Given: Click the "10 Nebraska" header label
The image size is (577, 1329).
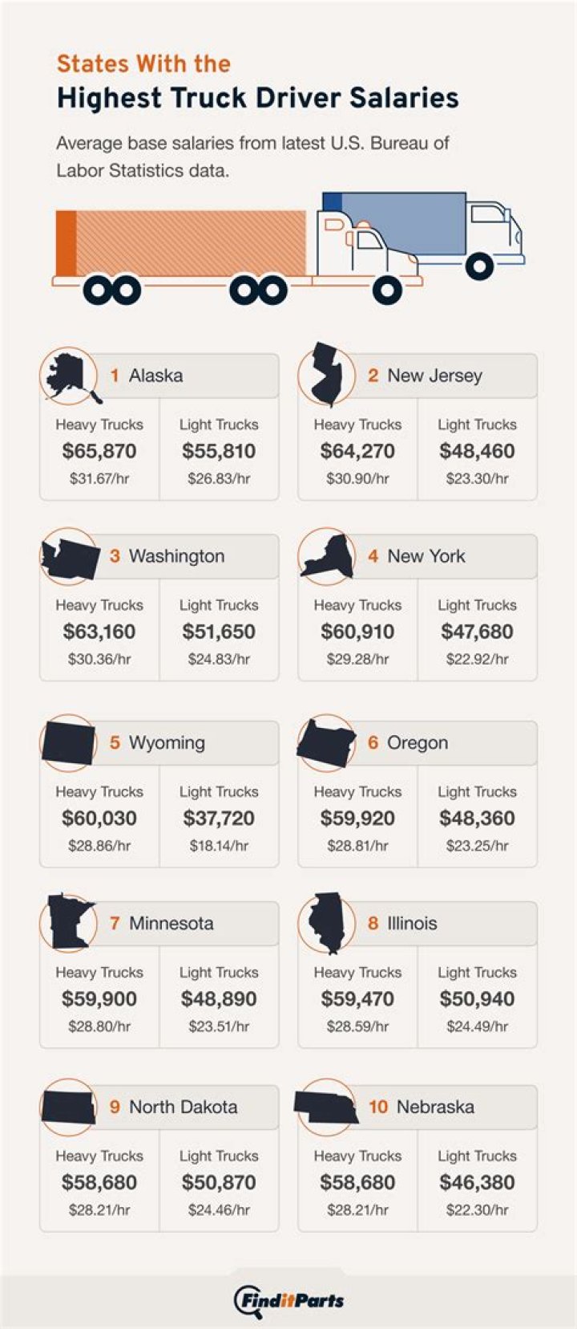Looking at the screenshot, I should [422, 1107].
